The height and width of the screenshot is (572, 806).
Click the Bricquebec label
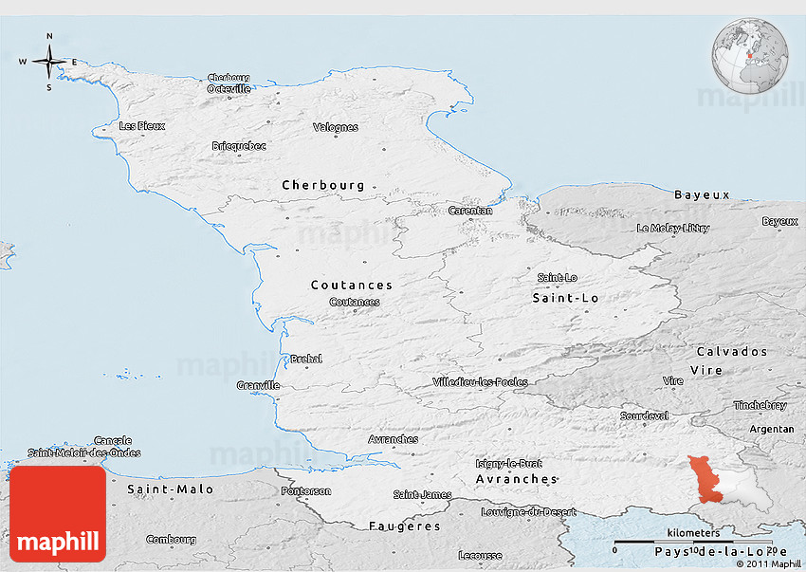[239, 146]
